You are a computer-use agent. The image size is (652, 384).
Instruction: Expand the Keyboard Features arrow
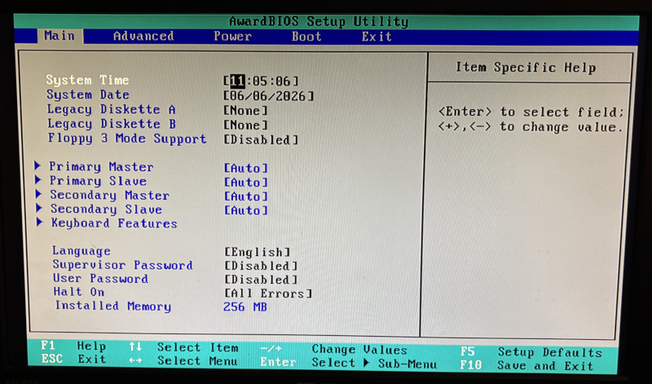click(39, 222)
